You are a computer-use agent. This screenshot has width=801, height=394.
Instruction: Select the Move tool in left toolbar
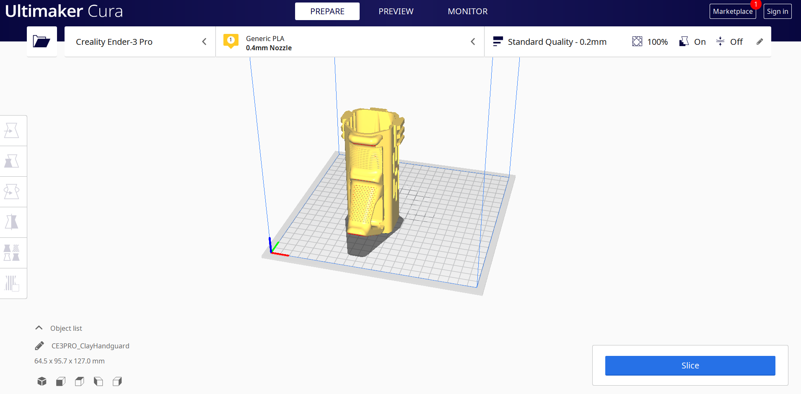12,131
